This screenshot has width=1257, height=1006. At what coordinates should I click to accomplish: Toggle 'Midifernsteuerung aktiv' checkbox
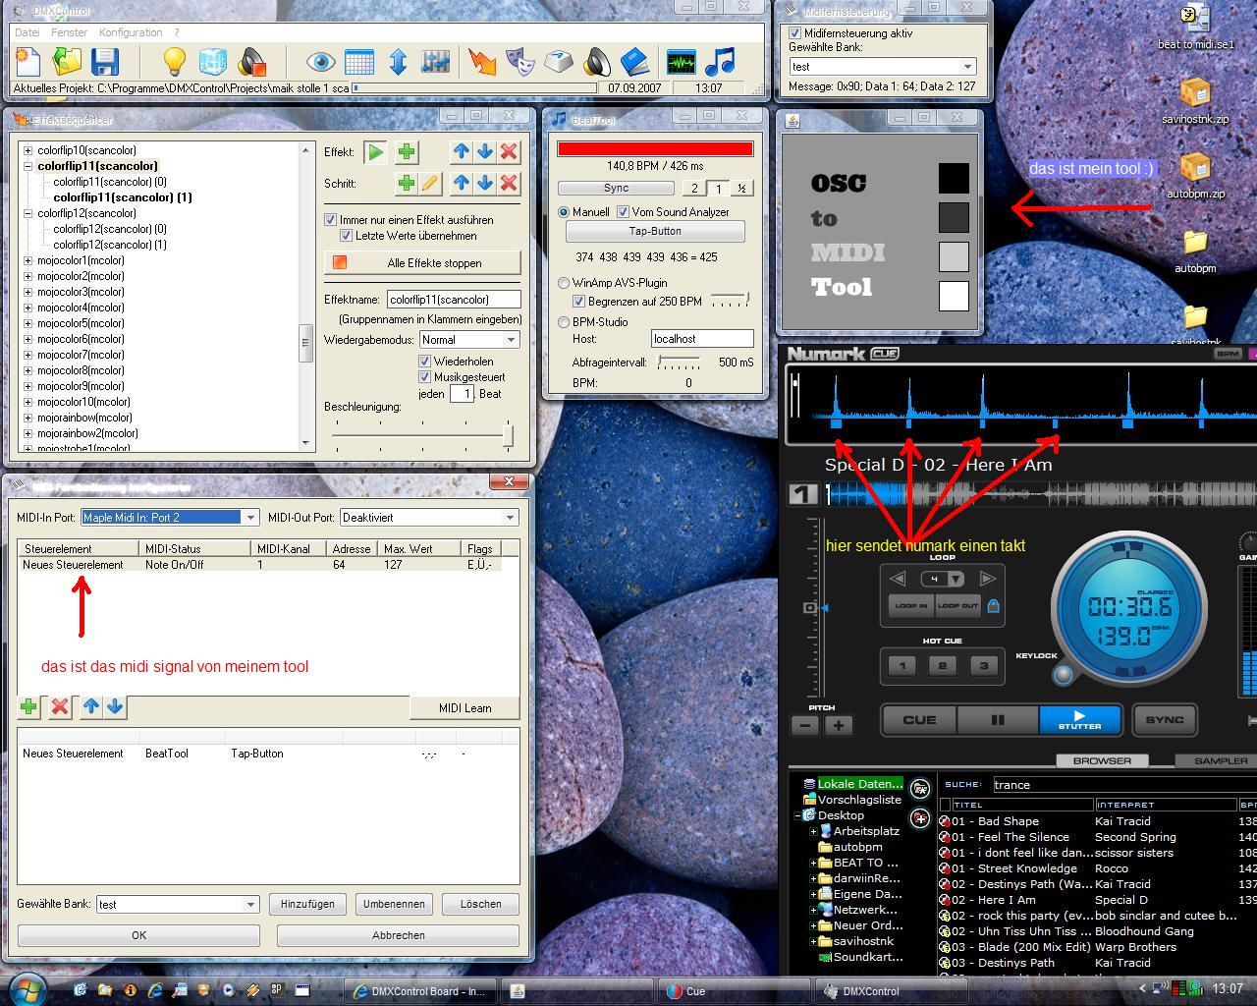point(795,33)
